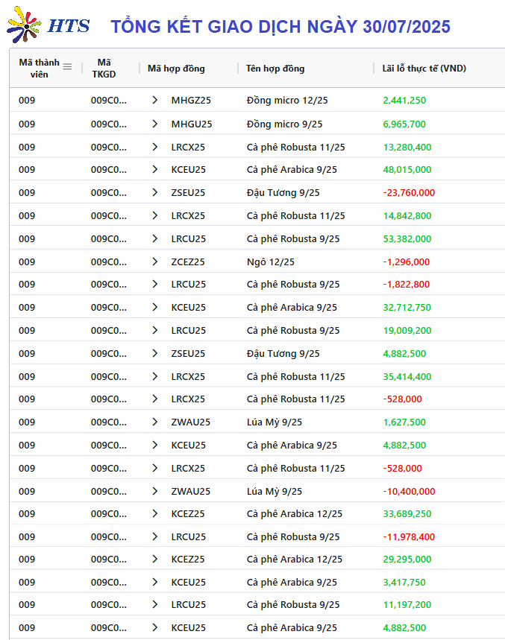Click the Đồng micro 9/25 contract name
This screenshot has height=640, width=505.
[x=284, y=124]
